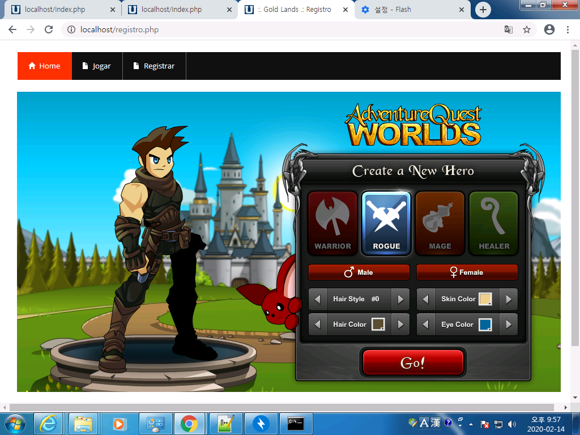This screenshot has width=580, height=435.
Task: Go to next Hair Style with right arrow
Action: [x=400, y=299]
